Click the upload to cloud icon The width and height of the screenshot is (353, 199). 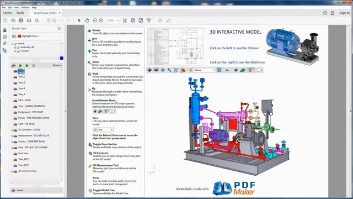coord(13,20)
